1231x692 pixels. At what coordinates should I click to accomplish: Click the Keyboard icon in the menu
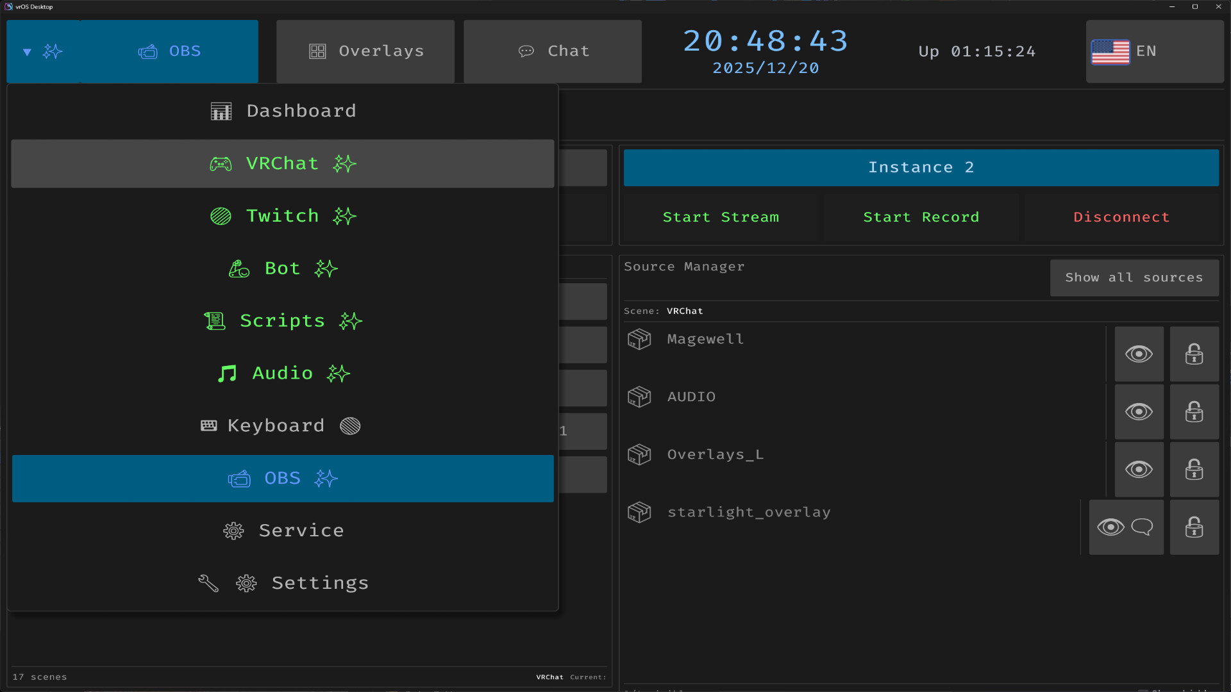pos(208,425)
